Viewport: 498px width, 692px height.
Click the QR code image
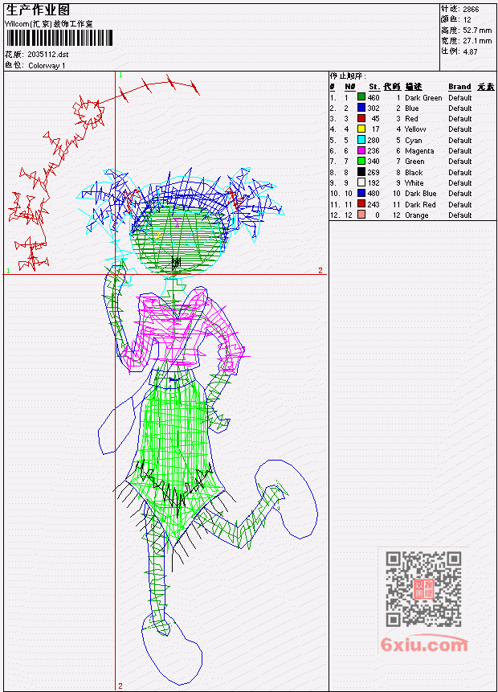pos(423,589)
